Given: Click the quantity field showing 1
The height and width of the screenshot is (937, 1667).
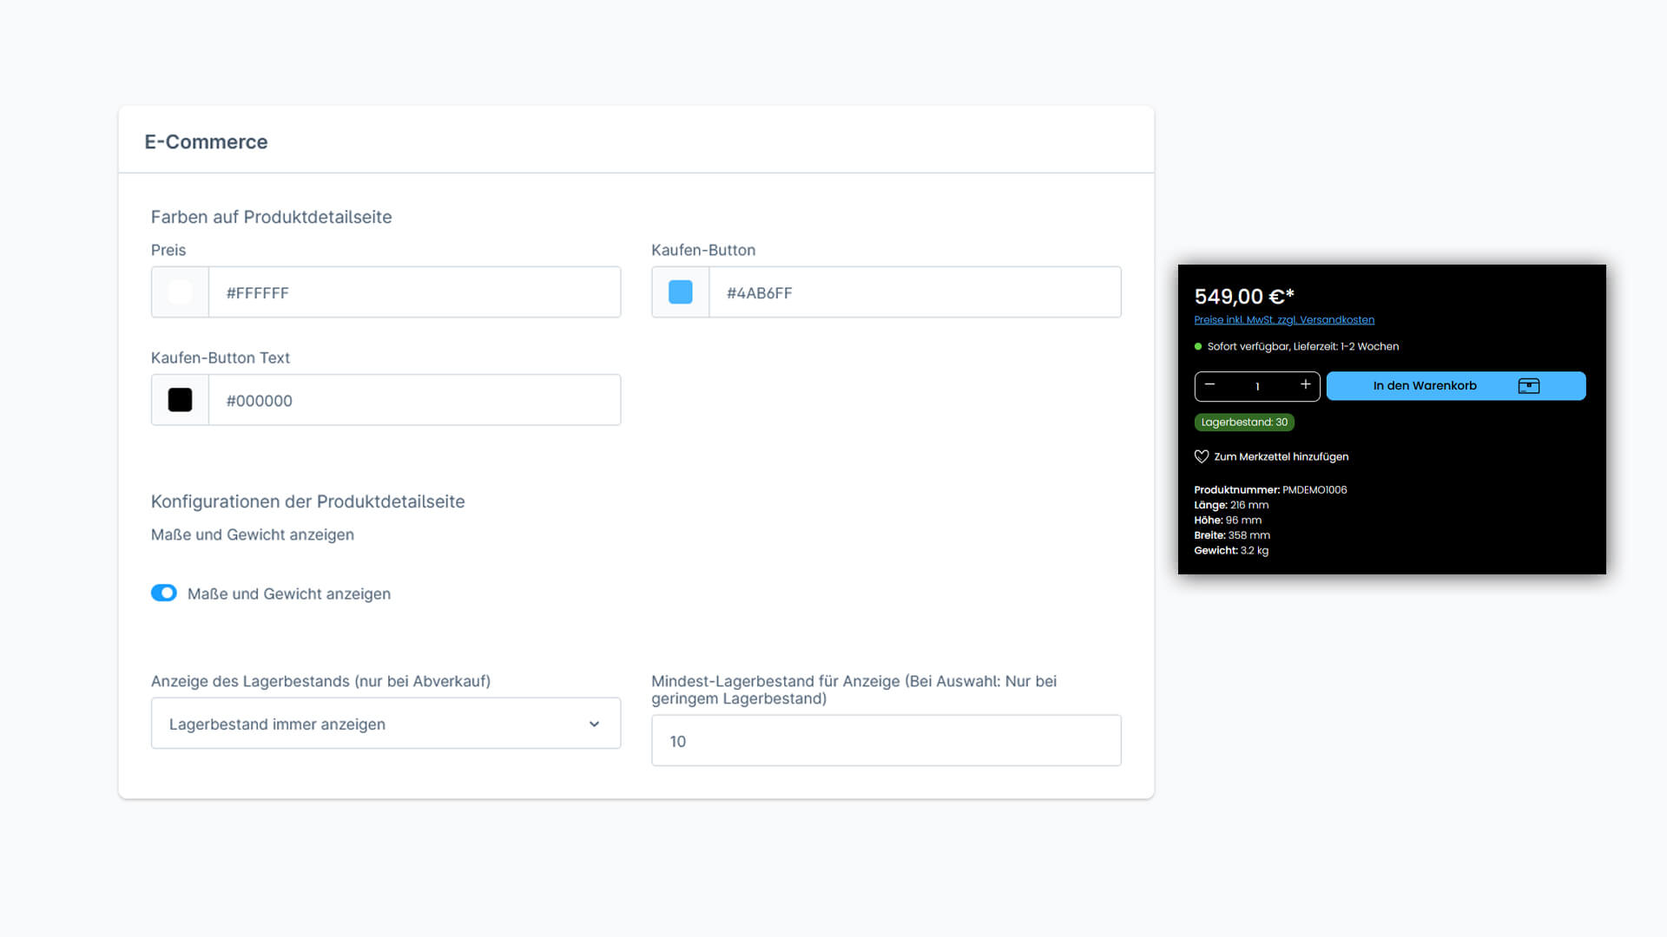Looking at the screenshot, I should 1256,386.
